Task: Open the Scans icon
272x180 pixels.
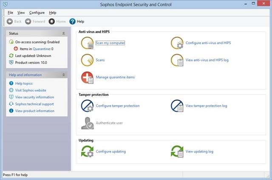Action: point(87,60)
